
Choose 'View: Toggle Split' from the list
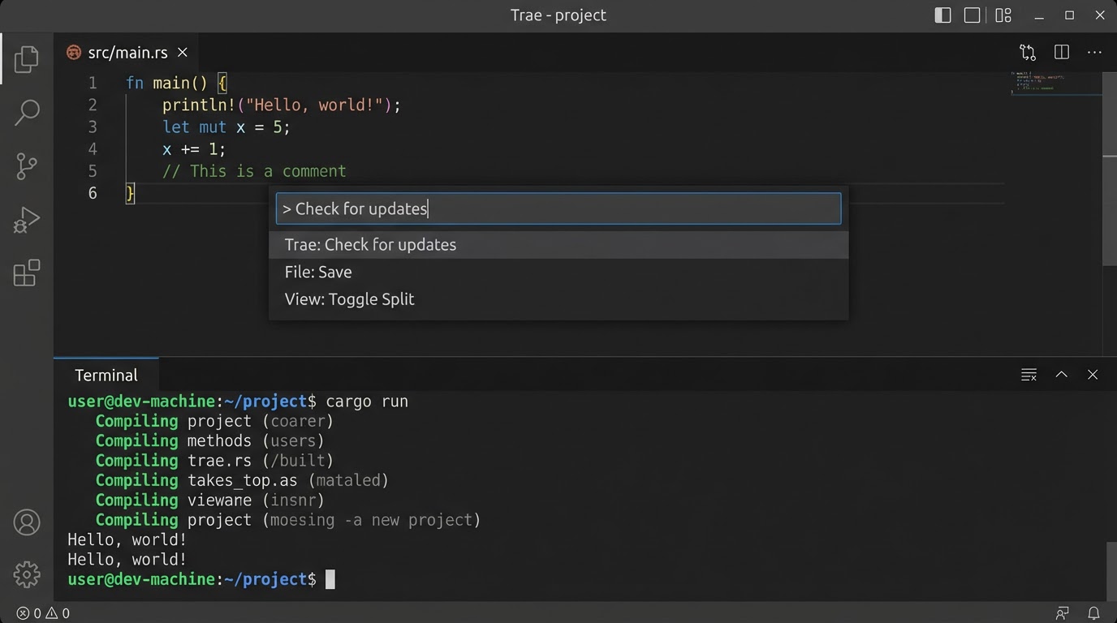tap(349, 299)
